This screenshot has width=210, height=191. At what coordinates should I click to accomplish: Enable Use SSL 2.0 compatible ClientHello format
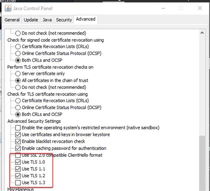(x=18, y=155)
